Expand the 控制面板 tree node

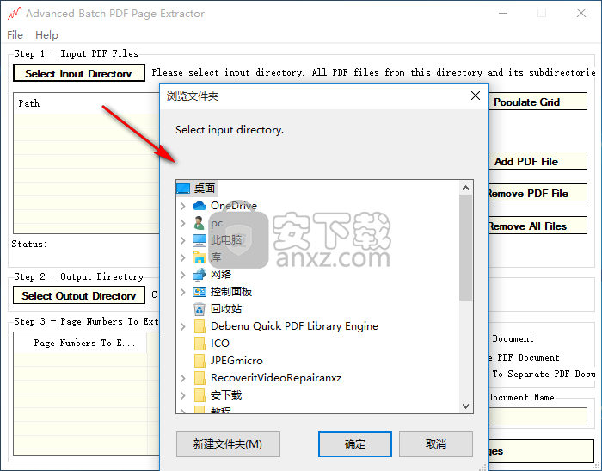pos(183,292)
